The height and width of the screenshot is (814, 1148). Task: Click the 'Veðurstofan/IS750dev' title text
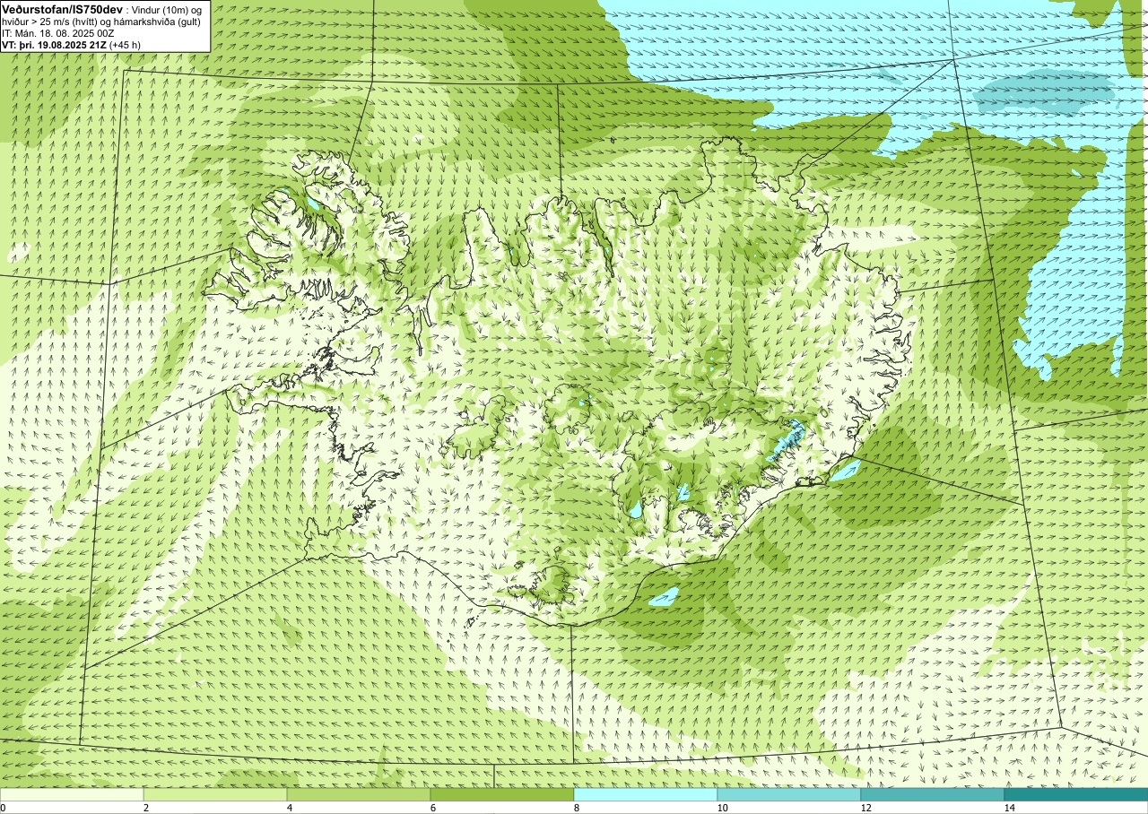62,8
